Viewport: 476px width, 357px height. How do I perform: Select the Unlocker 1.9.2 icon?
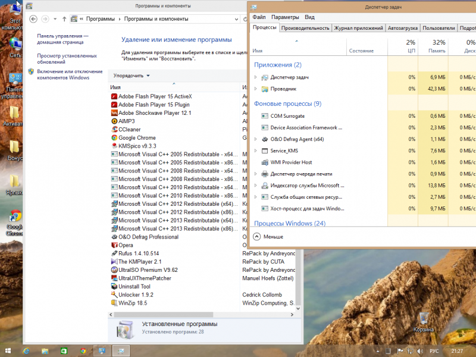pos(114,295)
